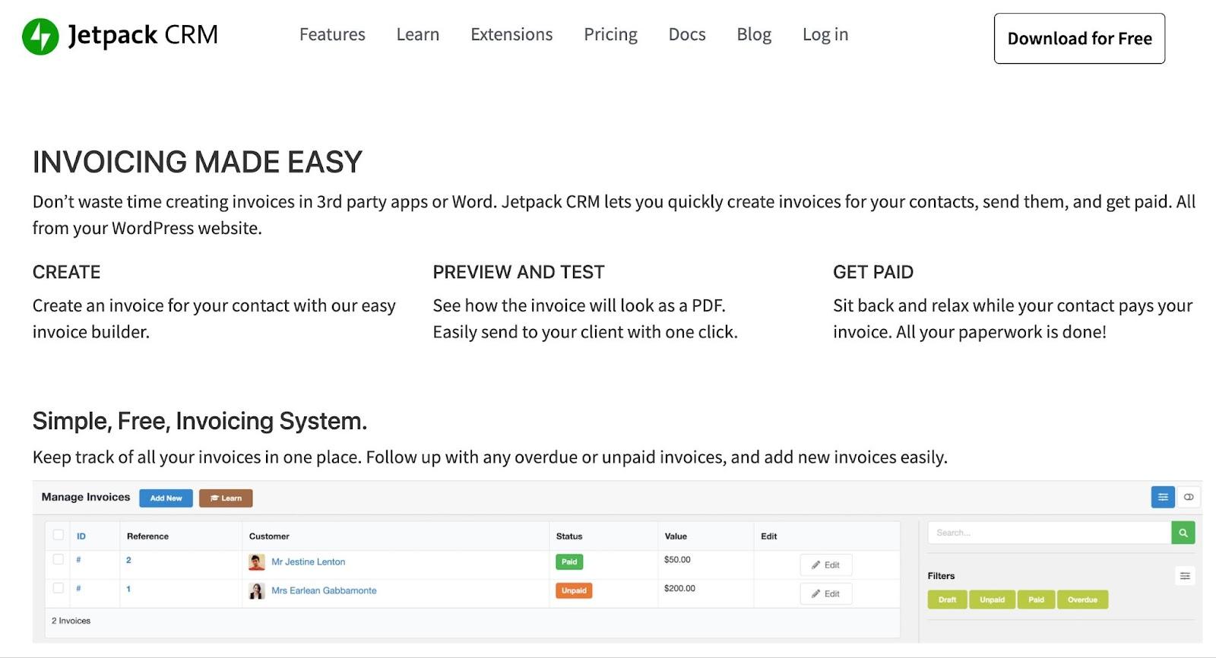
Task: Click the Value column header
Action: [x=676, y=536]
